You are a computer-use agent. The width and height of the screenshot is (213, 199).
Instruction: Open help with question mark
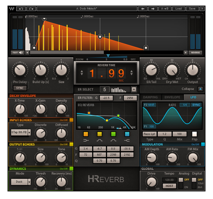point(202,9)
